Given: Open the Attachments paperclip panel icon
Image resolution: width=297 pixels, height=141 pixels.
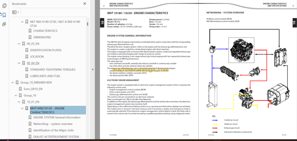Looking at the screenshot, I should (4, 24).
